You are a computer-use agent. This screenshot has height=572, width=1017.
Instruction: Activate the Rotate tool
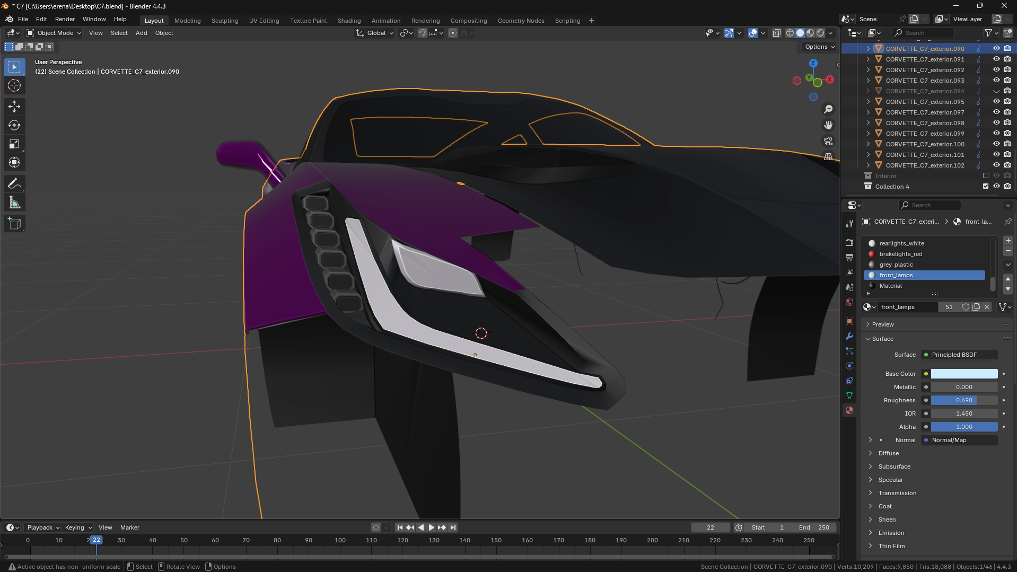pos(14,125)
